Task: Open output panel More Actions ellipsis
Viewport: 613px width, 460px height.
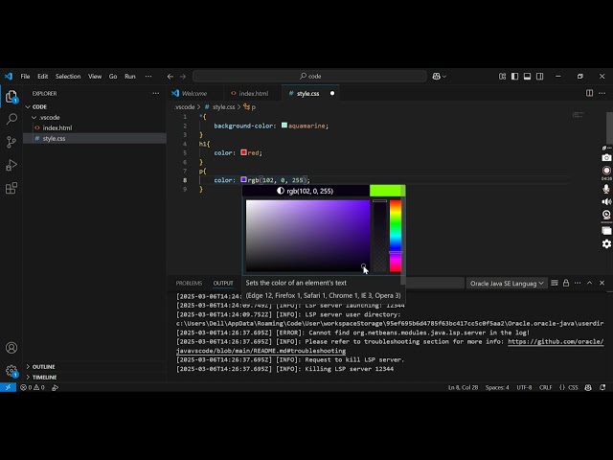Action: (578, 283)
